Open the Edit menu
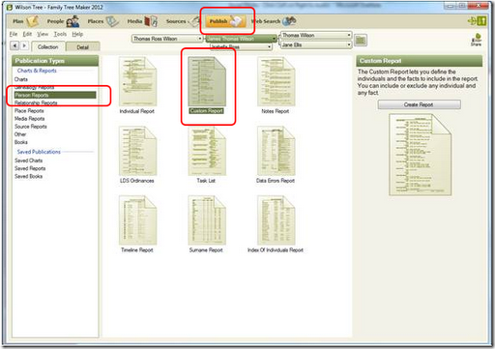This screenshot has width=495, height=349. coord(27,34)
